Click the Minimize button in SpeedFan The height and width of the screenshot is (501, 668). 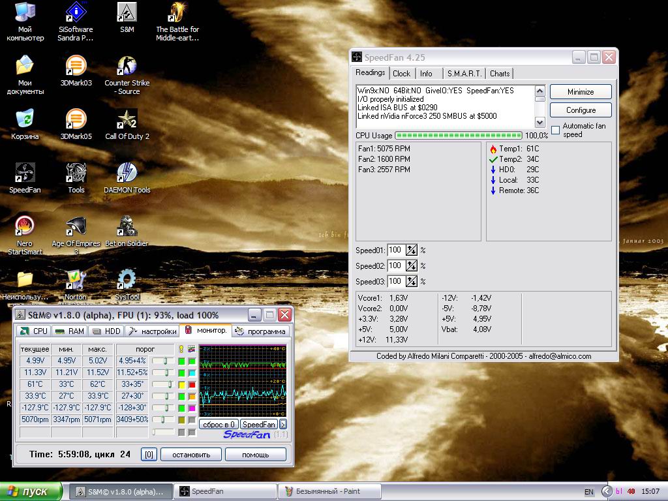point(581,91)
